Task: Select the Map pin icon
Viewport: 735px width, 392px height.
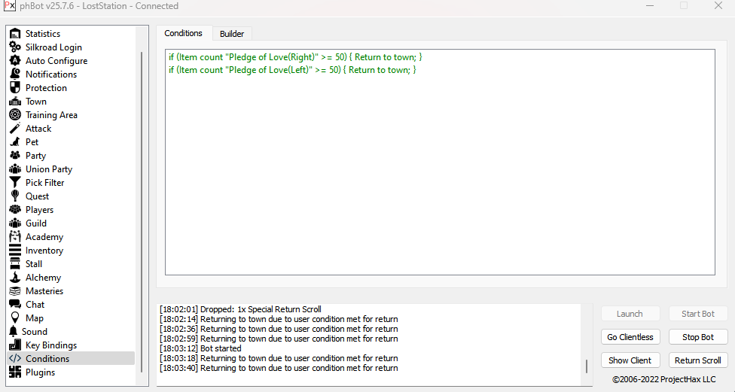Action: click(x=14, y=318)
